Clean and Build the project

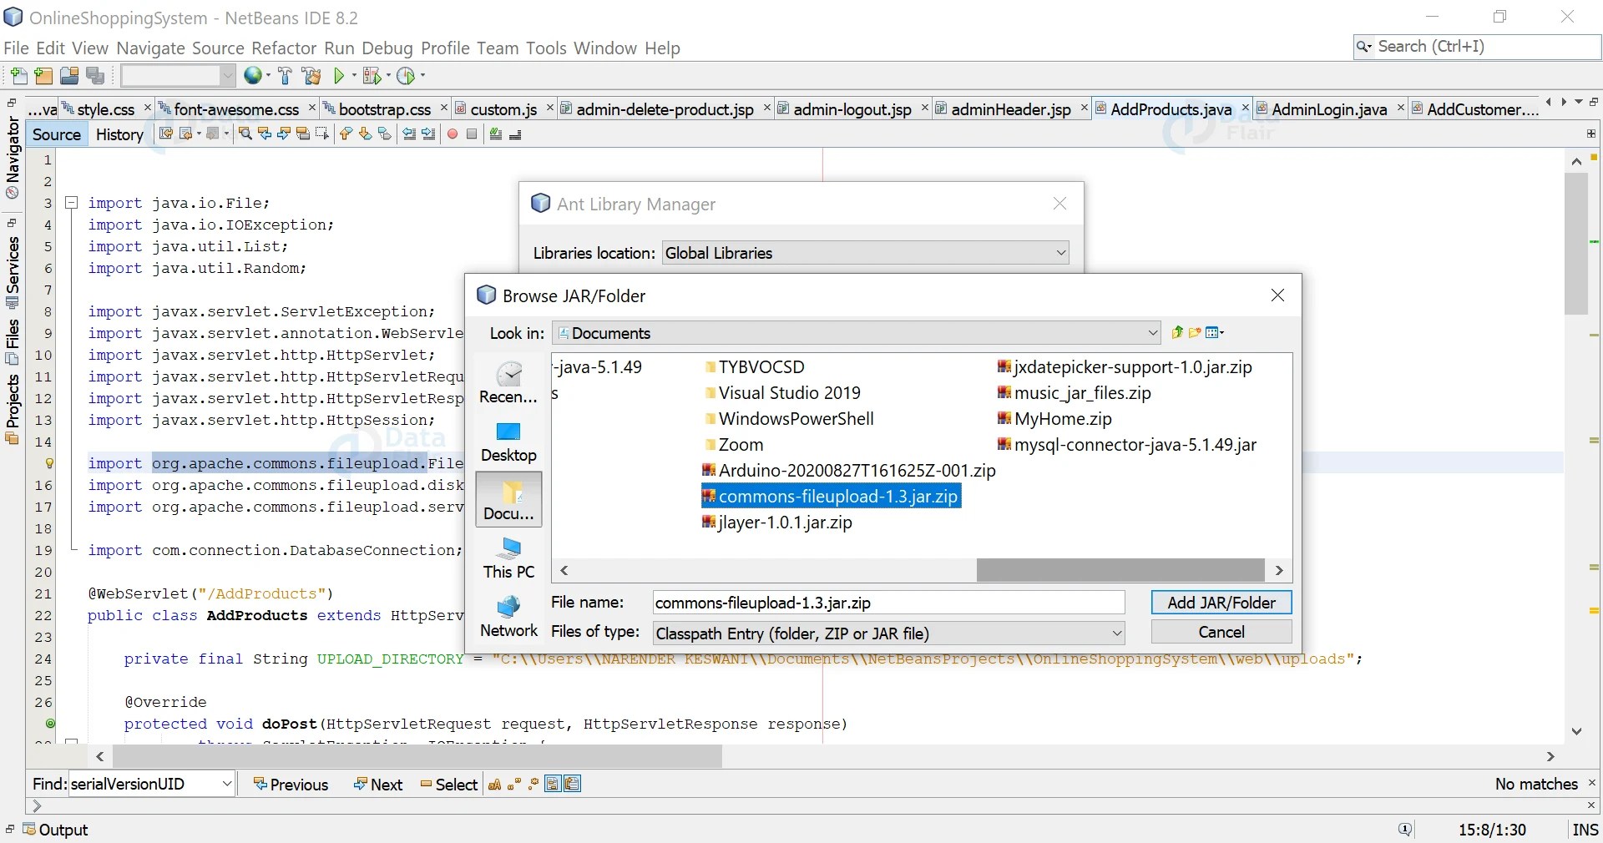pyautogui.click(x=310, y=76)
